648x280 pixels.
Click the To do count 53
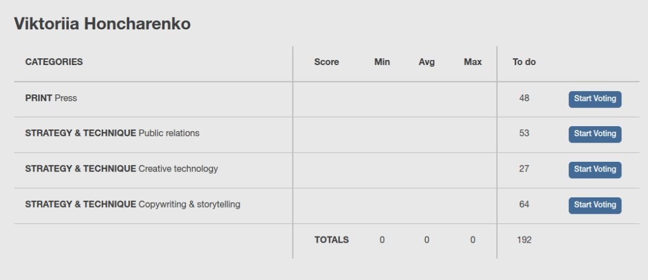pos(524,133)
